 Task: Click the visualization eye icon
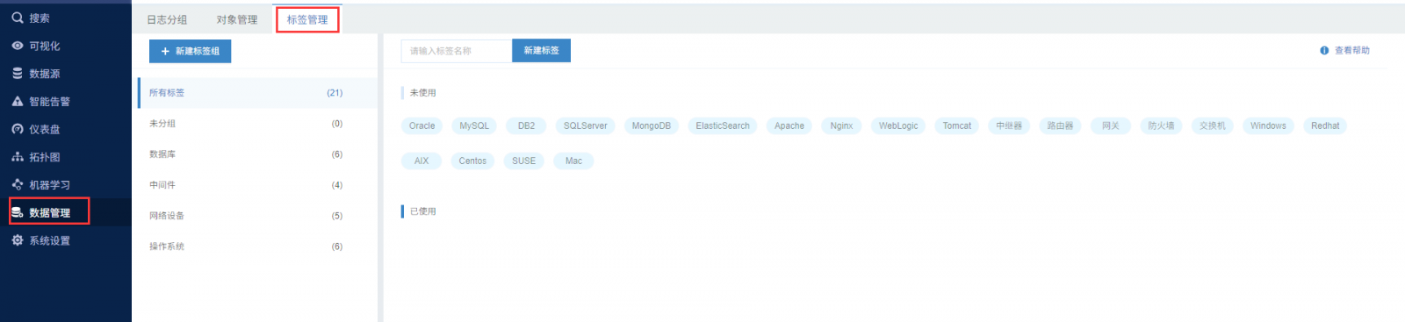[x=18, y=46]
